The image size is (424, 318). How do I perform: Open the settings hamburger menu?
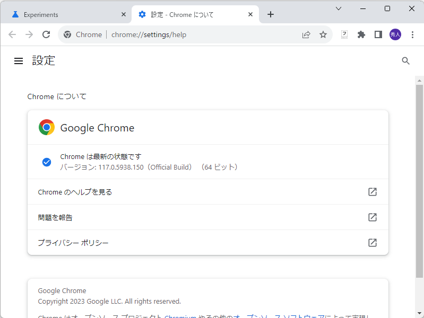tap(19, 61)
